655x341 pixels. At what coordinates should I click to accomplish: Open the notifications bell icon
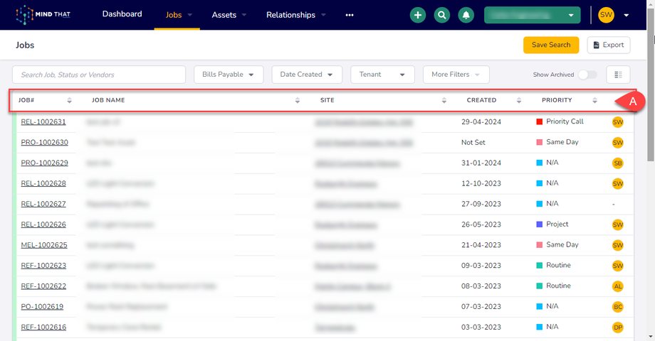click(x=466, y=15)
